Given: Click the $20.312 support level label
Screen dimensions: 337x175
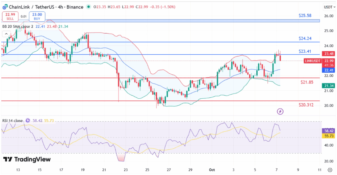Looking at the screenshot, I should pos(306,105).
